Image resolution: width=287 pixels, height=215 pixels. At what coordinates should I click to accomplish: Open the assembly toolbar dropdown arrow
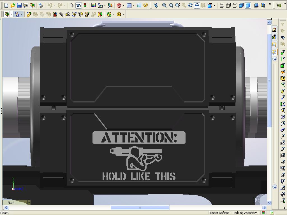pyautogui.click(x=11, y=14)
